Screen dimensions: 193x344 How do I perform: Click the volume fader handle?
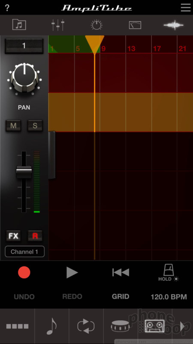24,172
